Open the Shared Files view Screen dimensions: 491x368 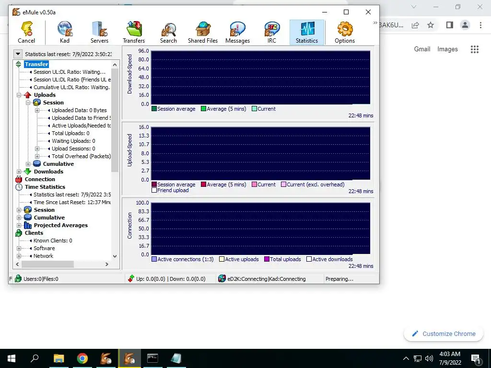(x=203, y=32)
